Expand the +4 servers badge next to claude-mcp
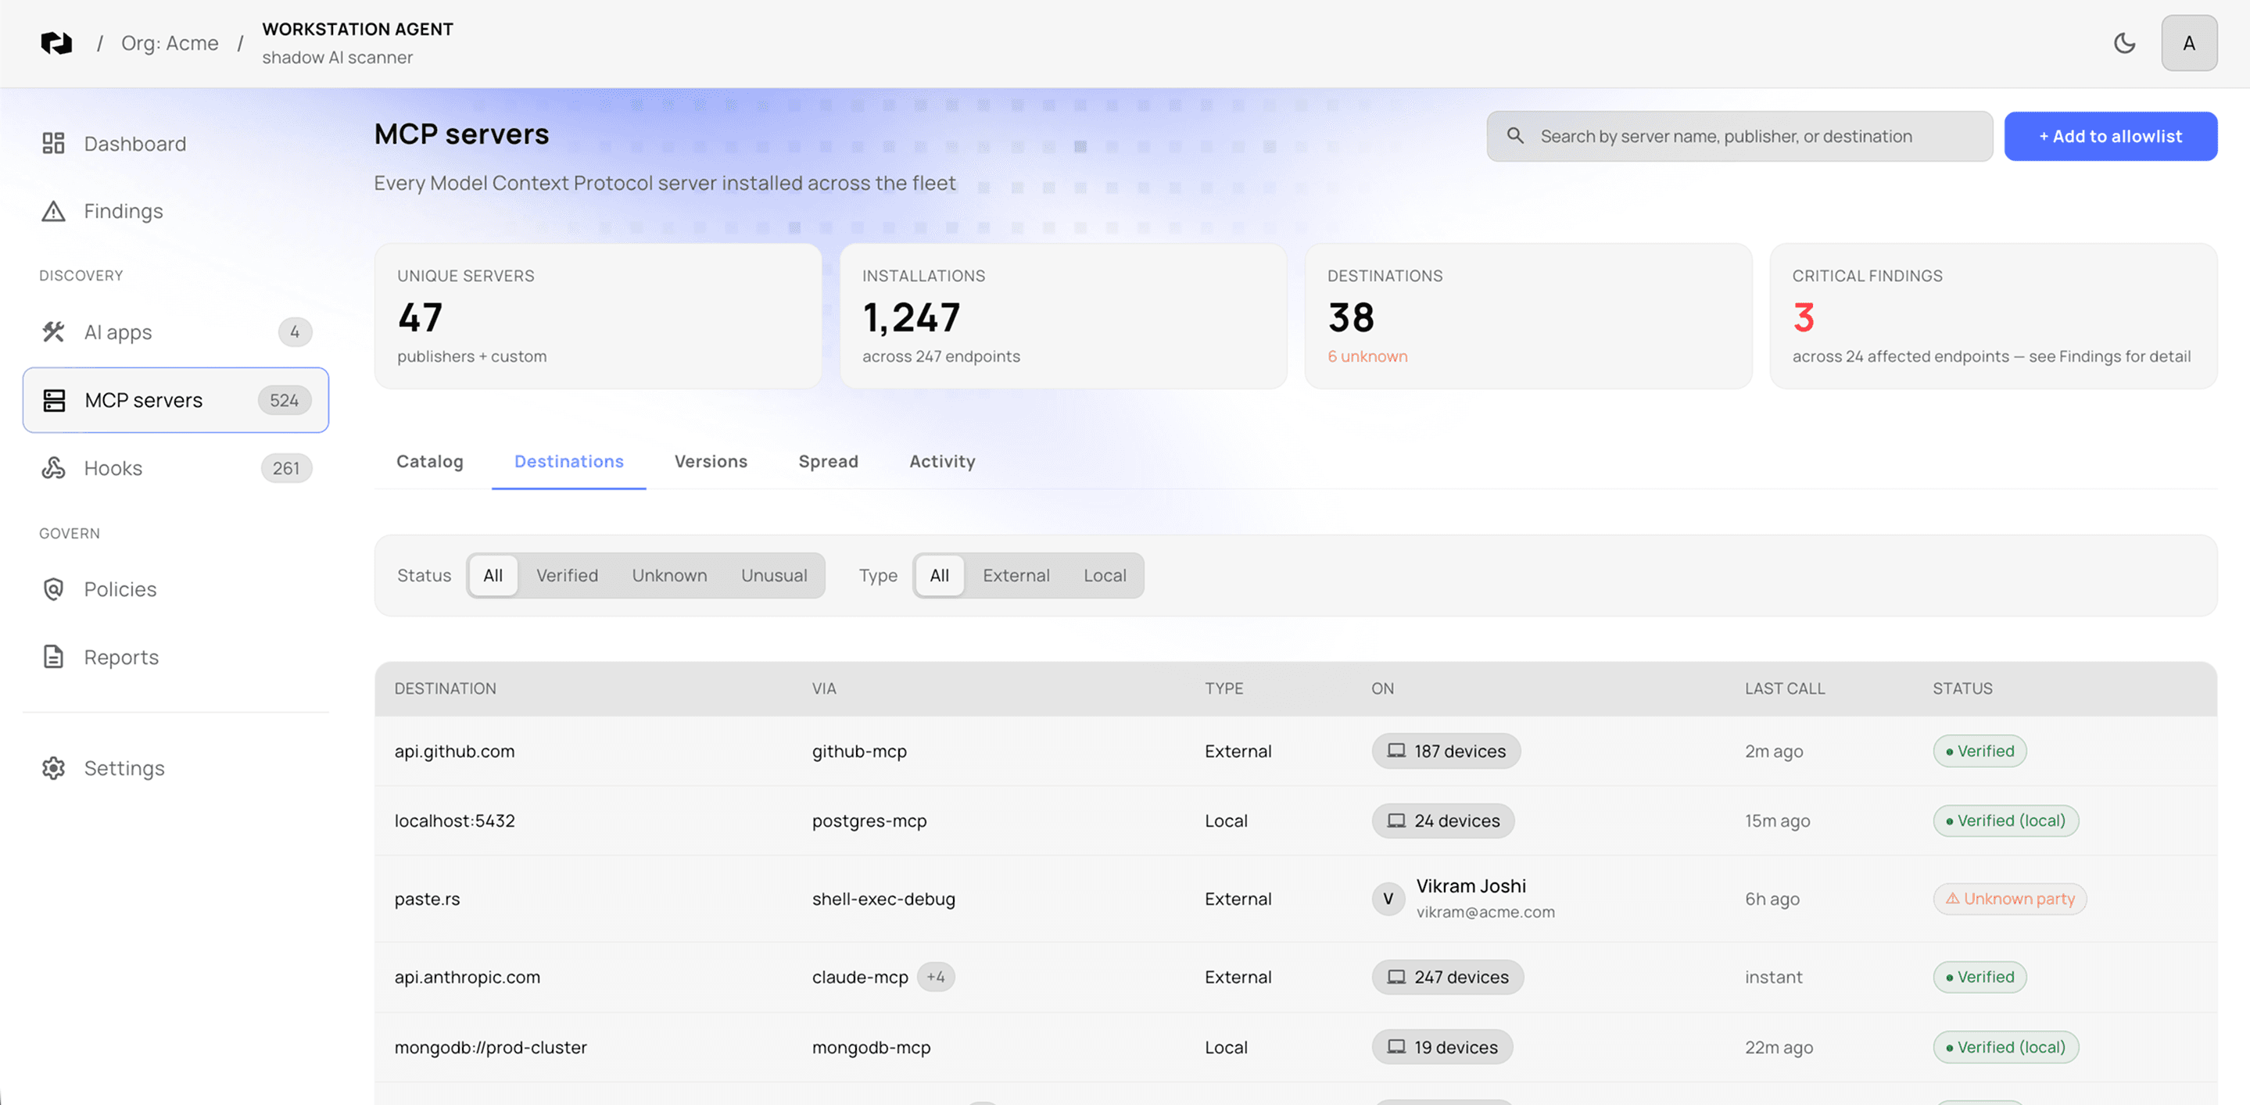This screenshot has height=1105, width=2250. [x=936, y=977]
